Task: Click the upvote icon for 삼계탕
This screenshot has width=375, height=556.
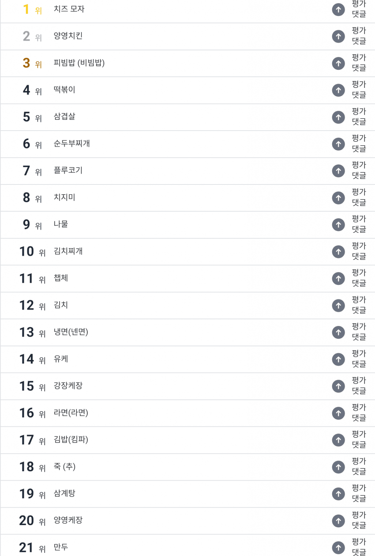Action: point(338,494)
